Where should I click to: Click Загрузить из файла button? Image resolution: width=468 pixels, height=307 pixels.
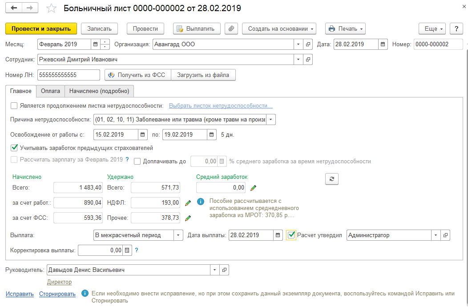[203, 75]
